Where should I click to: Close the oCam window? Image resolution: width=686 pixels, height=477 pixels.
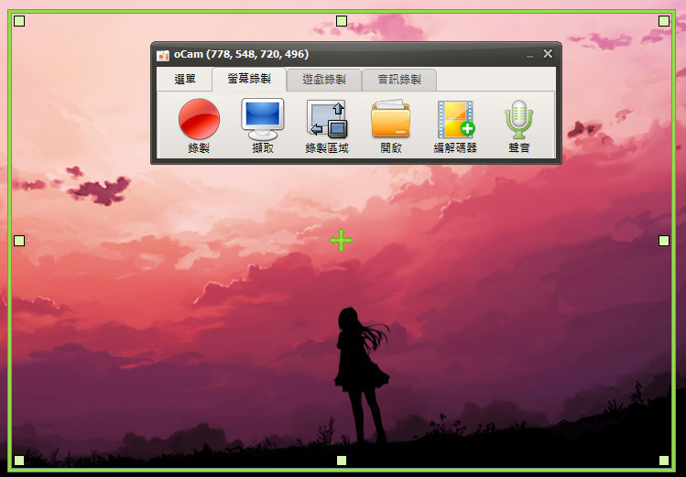[548, 54]
